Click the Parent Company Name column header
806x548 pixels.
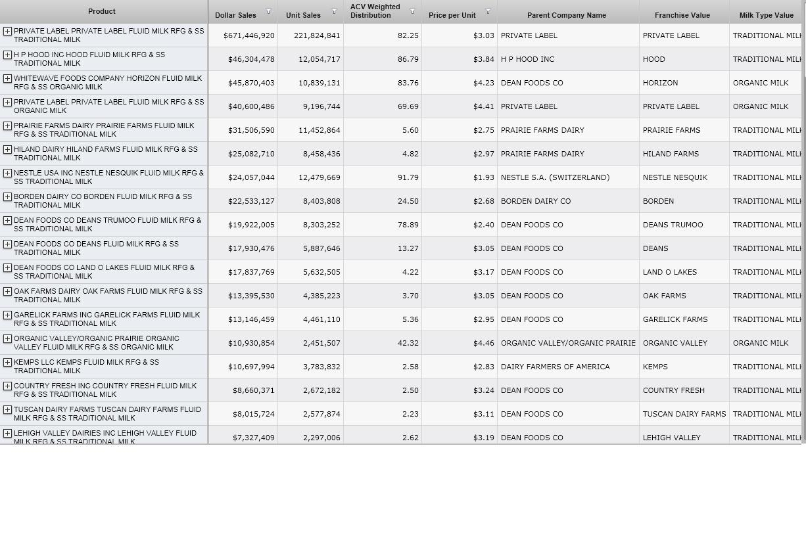[x=566, y=15]
